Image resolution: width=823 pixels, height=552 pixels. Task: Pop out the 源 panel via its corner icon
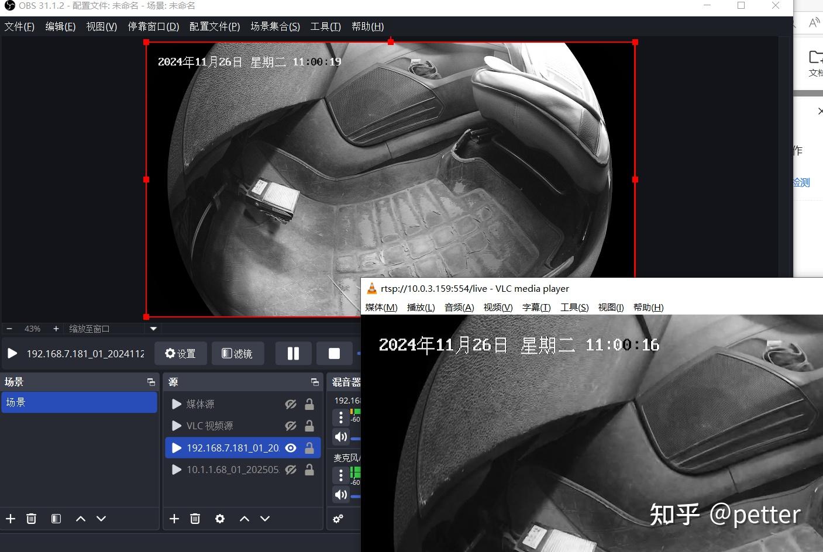pos(315,382)
